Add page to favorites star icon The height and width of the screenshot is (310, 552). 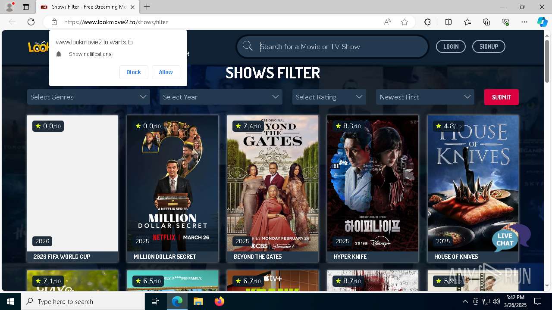[405, 22]
